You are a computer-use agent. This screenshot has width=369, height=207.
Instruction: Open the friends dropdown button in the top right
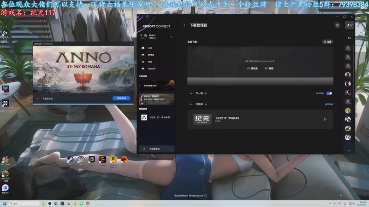[350, 25]
